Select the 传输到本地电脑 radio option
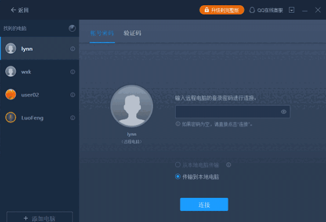 click(178, 176)
